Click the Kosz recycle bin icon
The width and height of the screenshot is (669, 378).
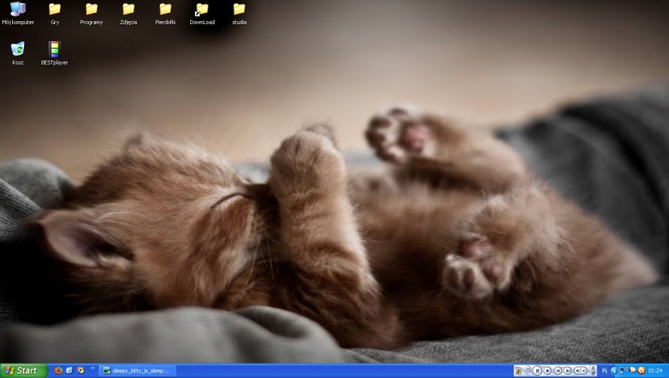(17, 49)
